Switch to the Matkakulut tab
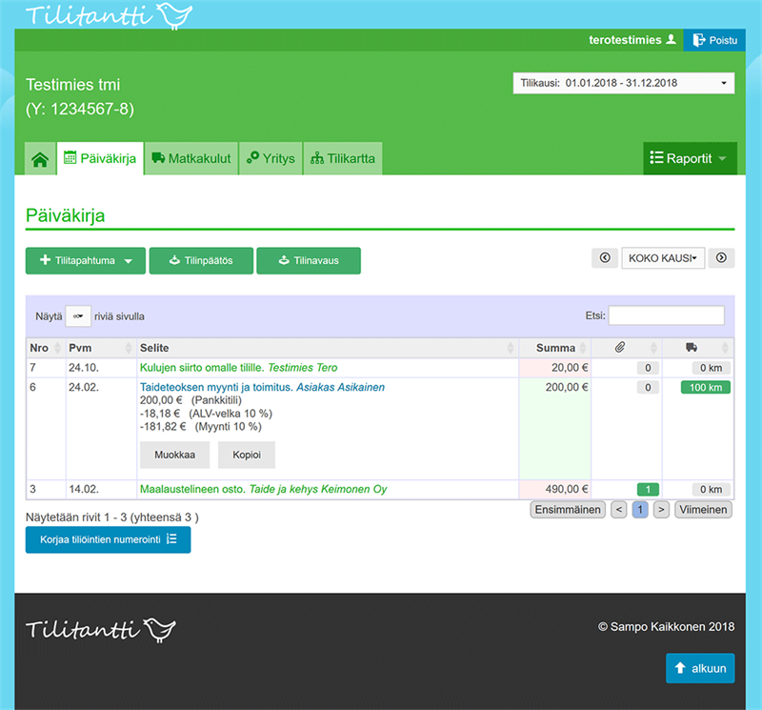This screenshot has width=762, height=710. pyautogui.click(x=190, y=159)
